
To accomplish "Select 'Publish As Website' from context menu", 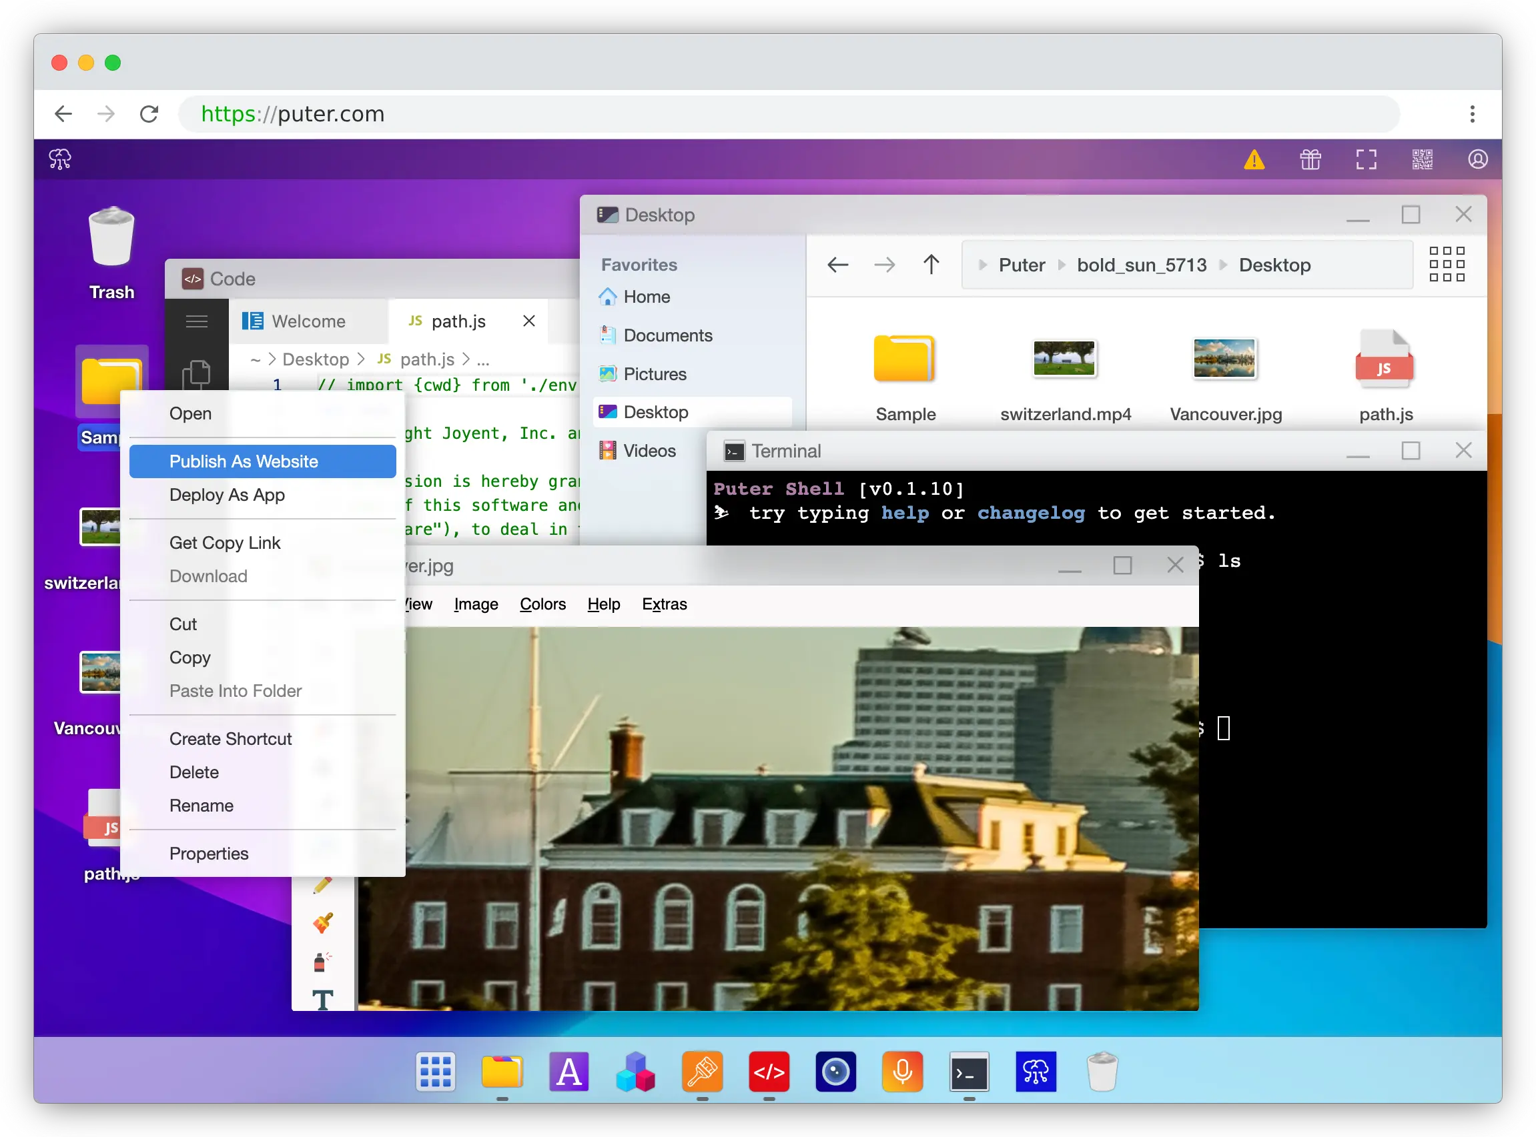I will point(244,461).
